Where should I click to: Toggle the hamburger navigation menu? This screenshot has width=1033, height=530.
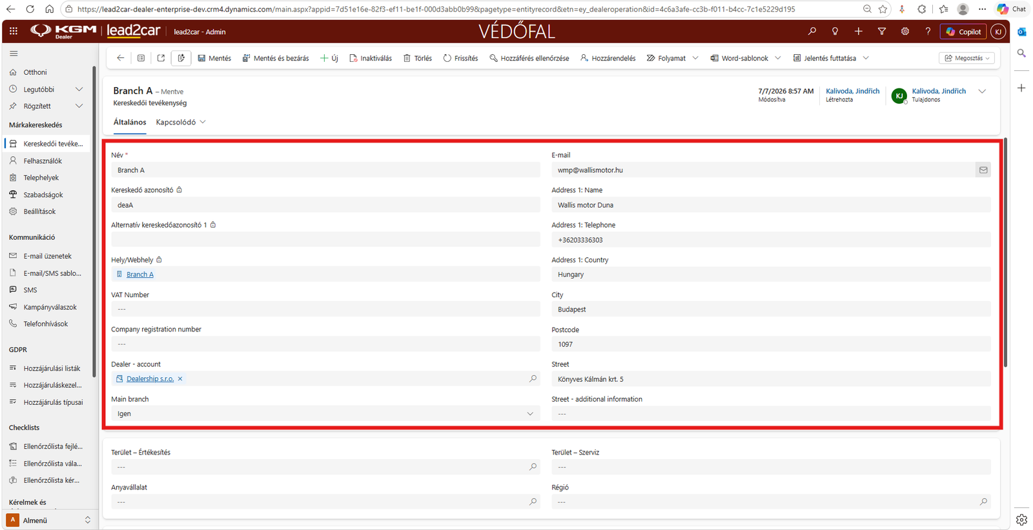(x=14, y=54)
